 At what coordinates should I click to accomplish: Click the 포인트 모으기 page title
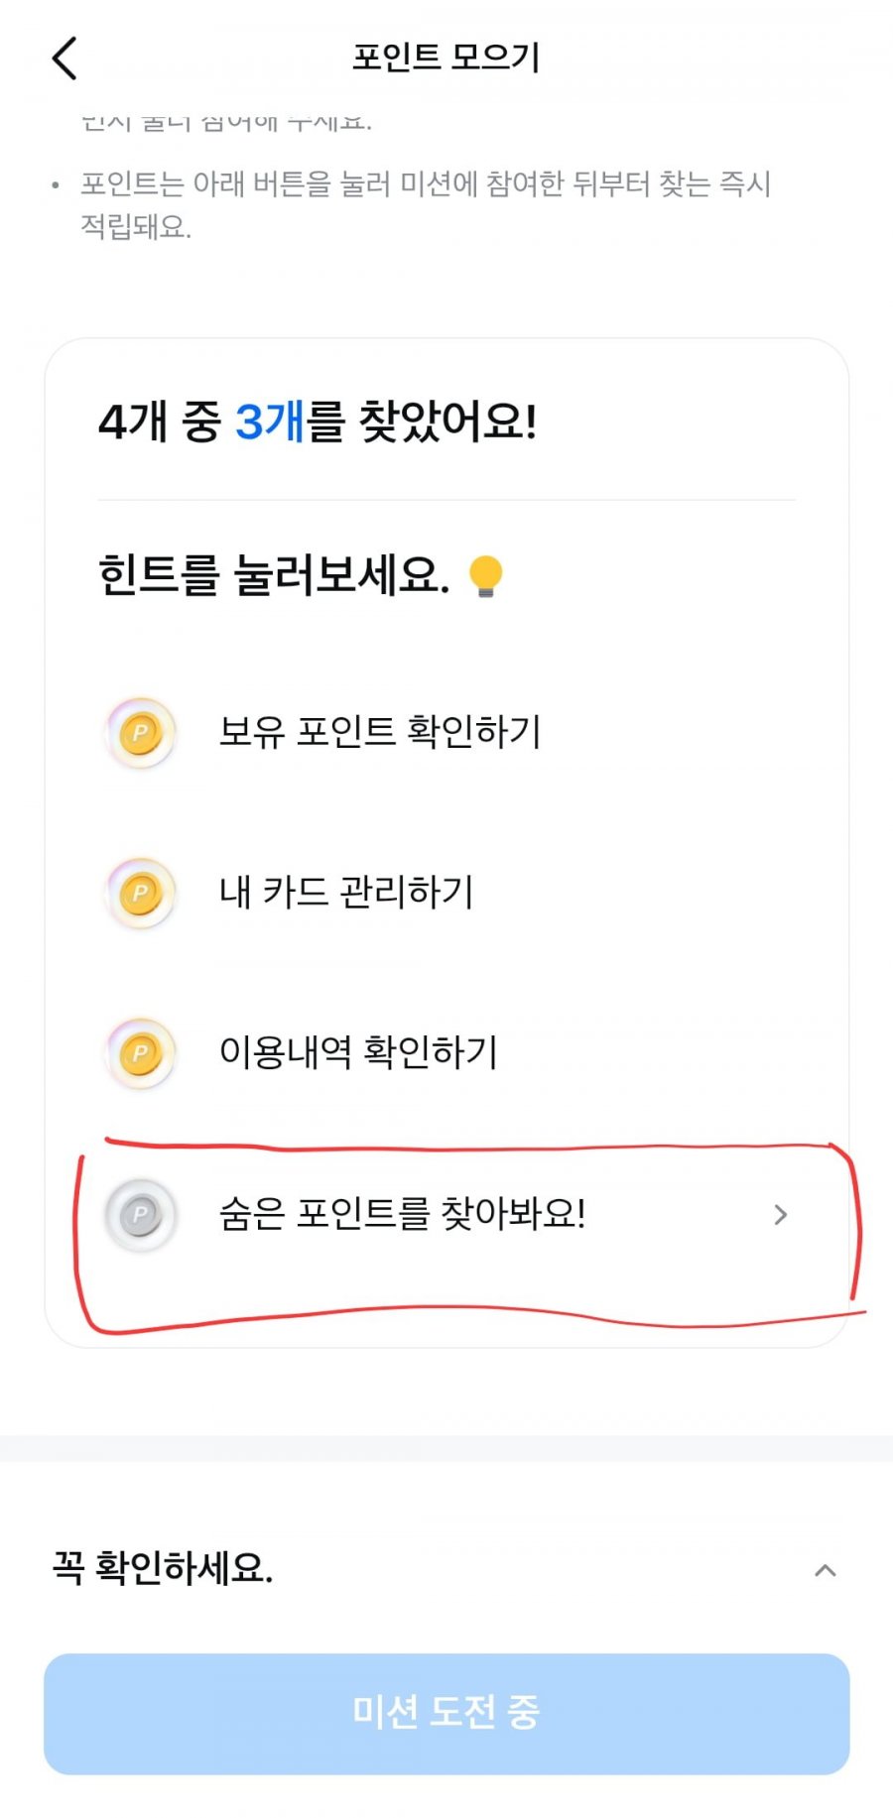click(446, 58)
